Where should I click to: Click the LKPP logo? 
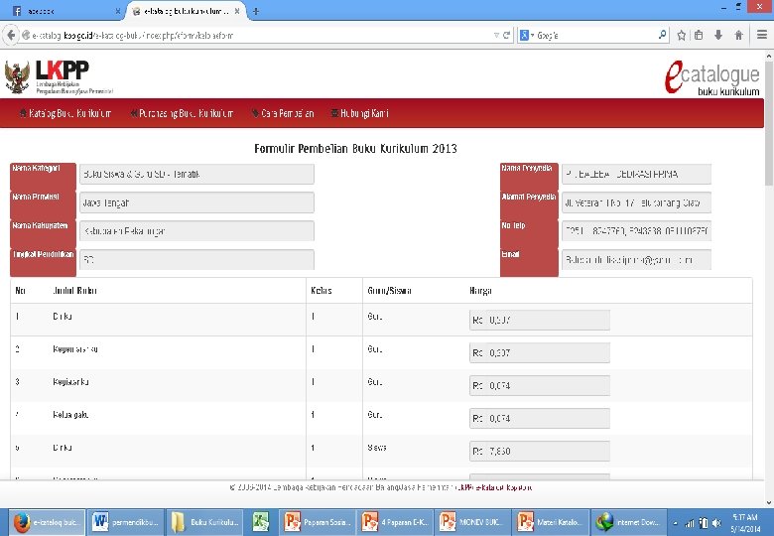point(60,76)
